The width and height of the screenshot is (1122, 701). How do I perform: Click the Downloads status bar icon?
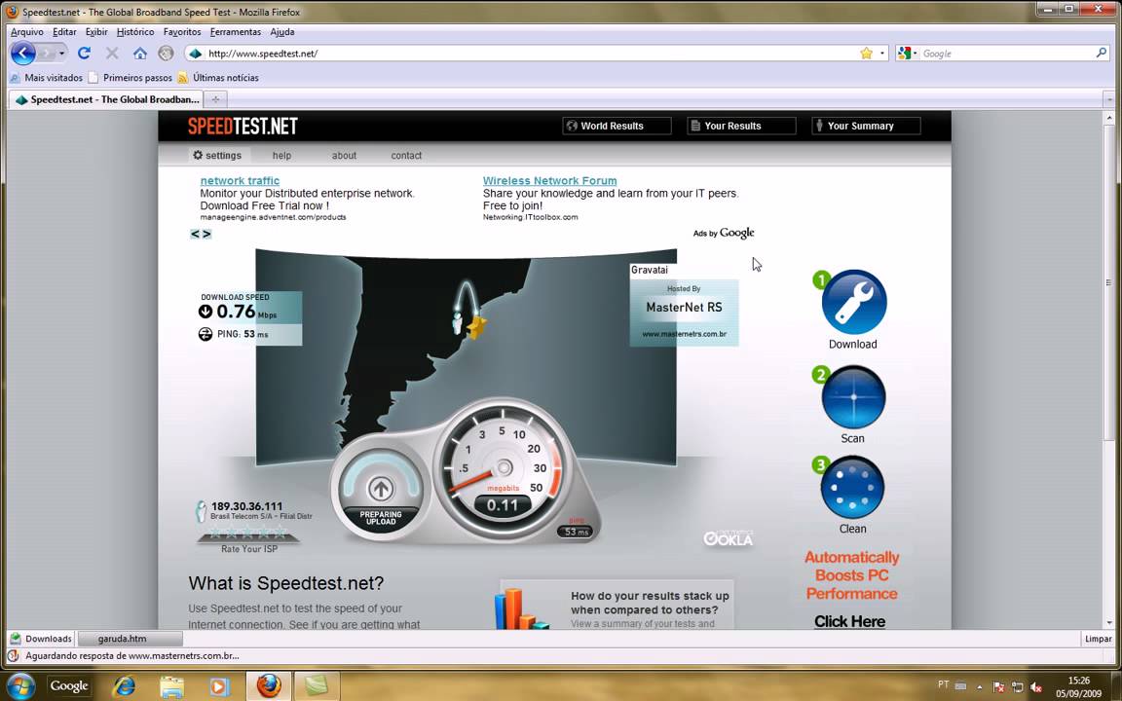16,639
